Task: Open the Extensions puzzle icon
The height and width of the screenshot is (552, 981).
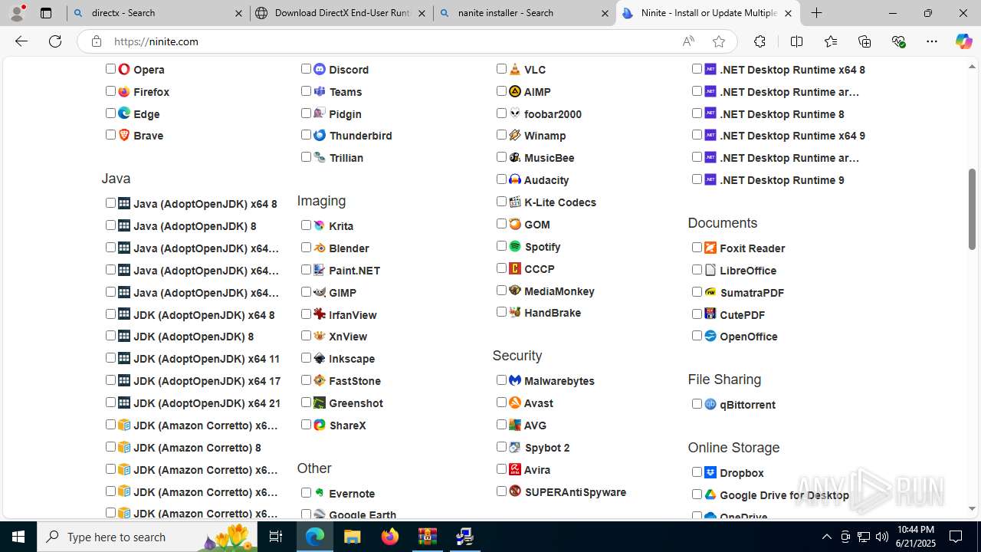Action: coord(760,41)
